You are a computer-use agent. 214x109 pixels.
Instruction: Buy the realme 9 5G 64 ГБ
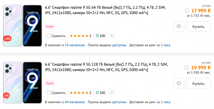point(198,27)
